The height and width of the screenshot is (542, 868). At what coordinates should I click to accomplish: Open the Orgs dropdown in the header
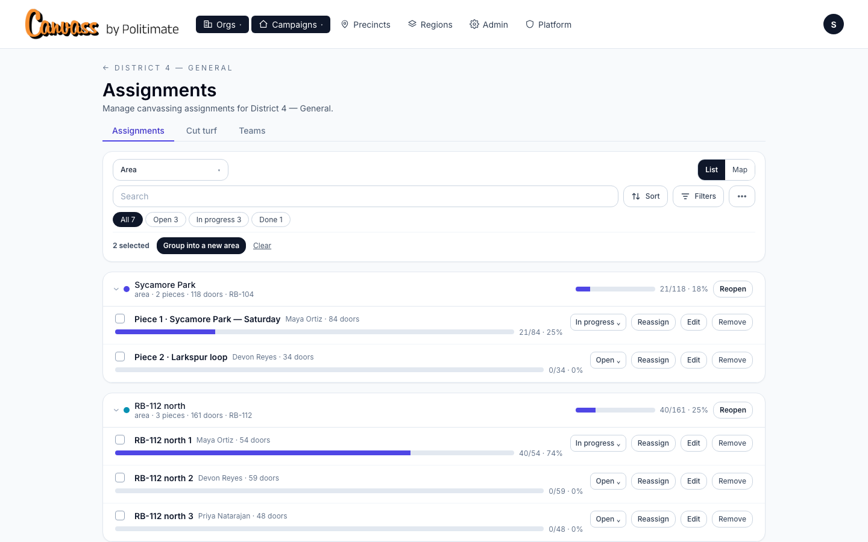222,24
